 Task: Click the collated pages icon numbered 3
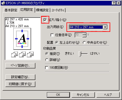tap(30, 54)
